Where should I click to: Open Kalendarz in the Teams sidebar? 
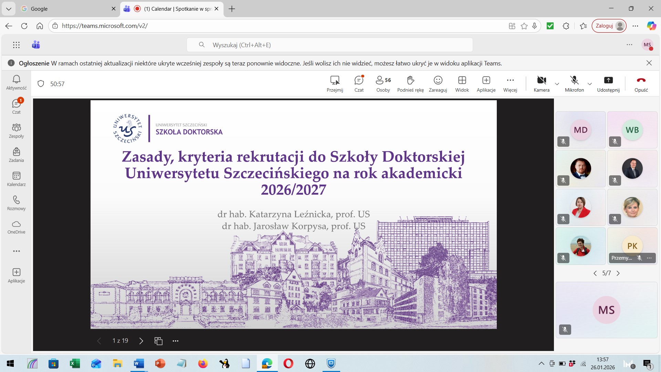pyautogui.click(x=16, y=178)
